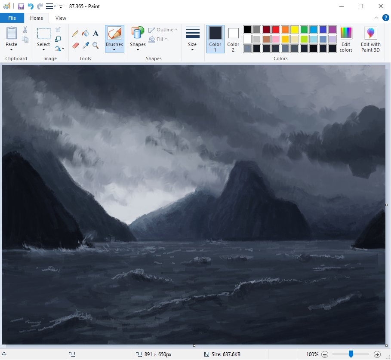Click the Paint app icon in title bar
The width and height of the screenshot is (391, 360).
[7, 6]
